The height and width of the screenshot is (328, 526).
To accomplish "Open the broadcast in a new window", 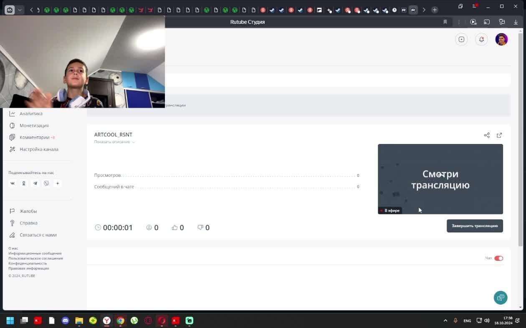I will [499, 135].
